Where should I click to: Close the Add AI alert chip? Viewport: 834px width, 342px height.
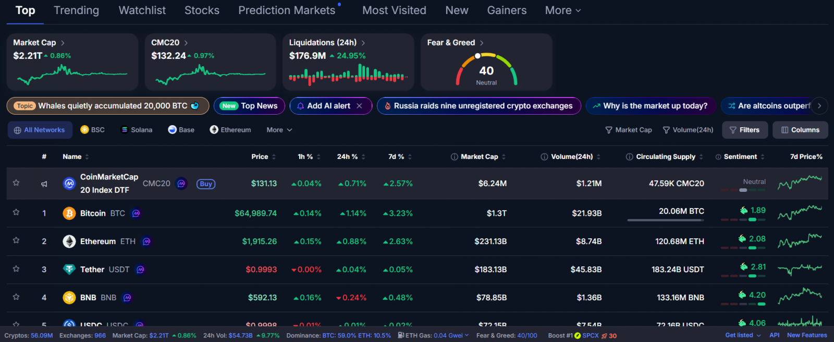pyautogui.click(x=359, y=106)
